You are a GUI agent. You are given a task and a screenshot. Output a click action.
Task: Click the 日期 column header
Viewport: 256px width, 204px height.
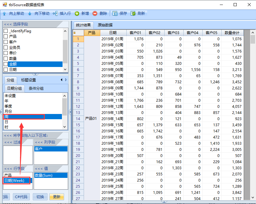[113, 33]
